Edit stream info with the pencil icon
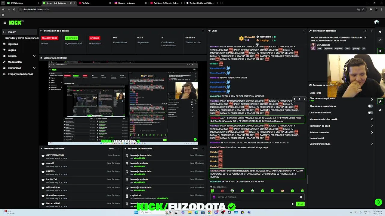Viewport: 385px width, 216px height. coord(366,31)
